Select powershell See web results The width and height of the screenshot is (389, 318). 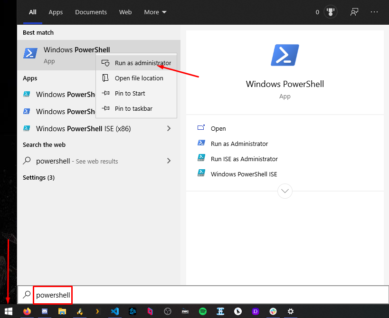point(99,161)
